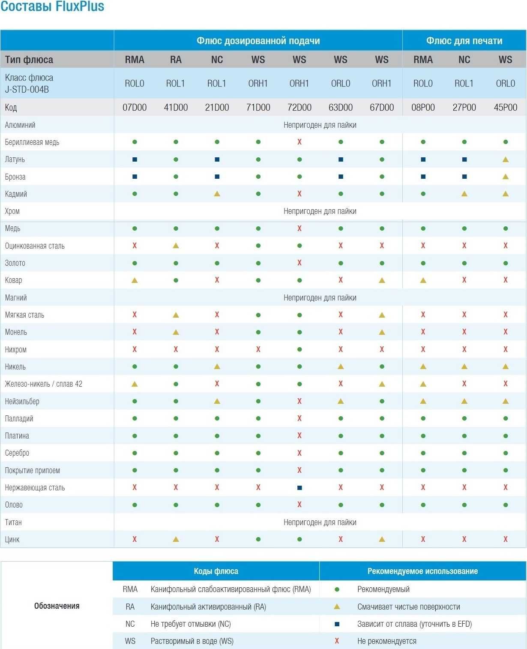Click yellow triangle legend icon beside Смачивает чистые поверхности
527x649 pixels.
click(x=337, y=607)
